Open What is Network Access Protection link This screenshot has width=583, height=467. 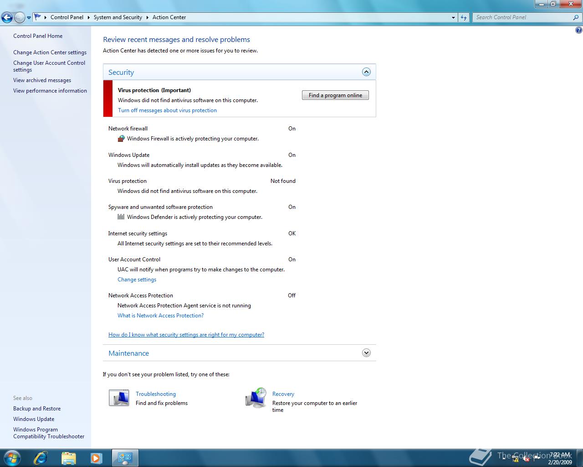[160, 316]
